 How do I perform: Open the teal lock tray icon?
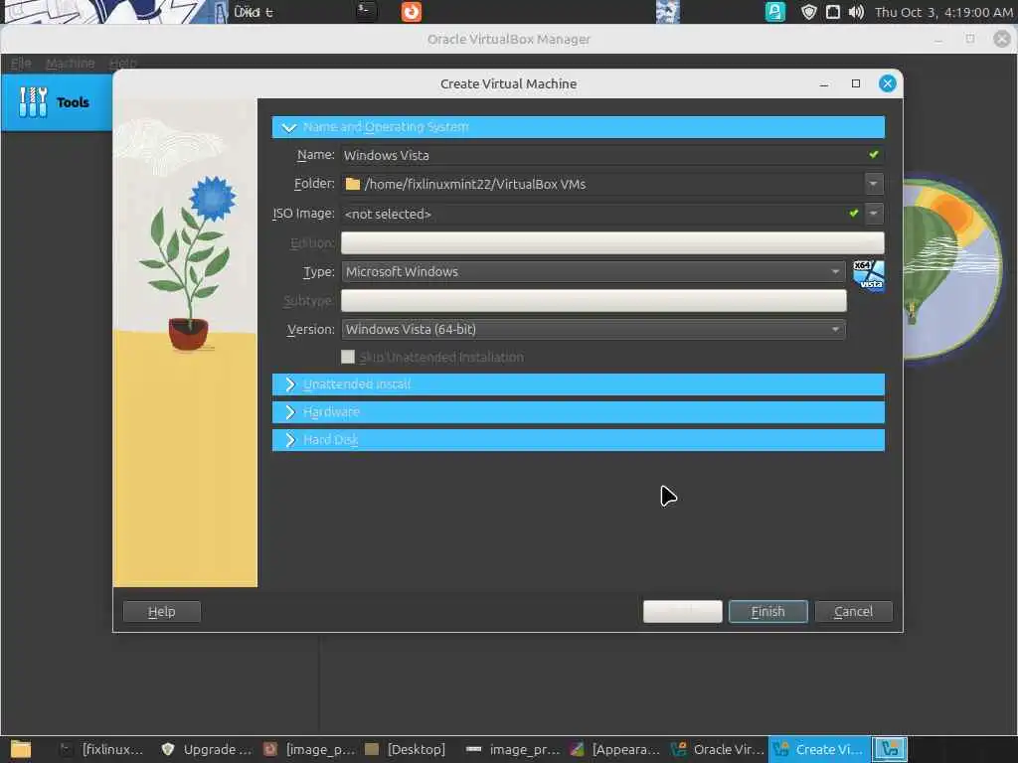(x=775, y=12)
